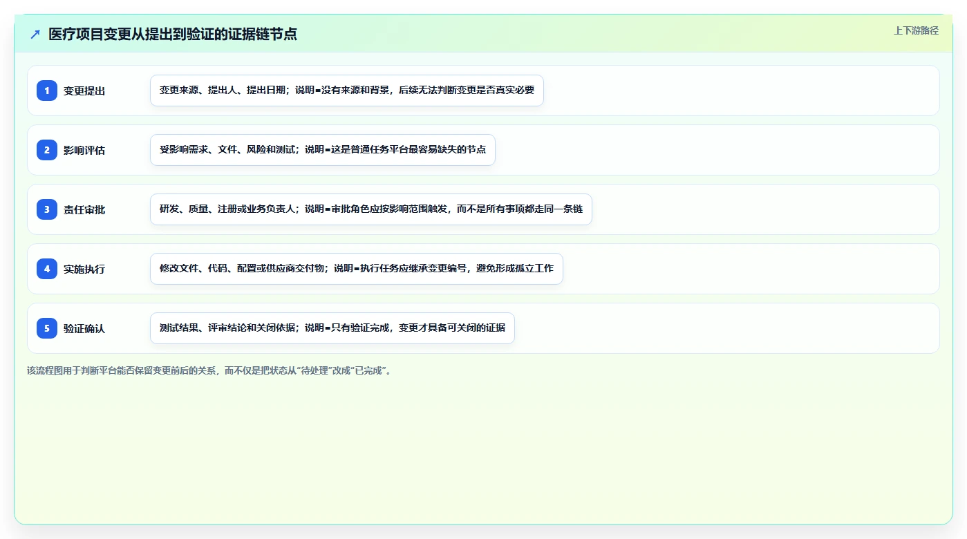Click the footnote starting 该流程图用于判断平台
Screen dimensions: 967x539
[x=212, y=370]
